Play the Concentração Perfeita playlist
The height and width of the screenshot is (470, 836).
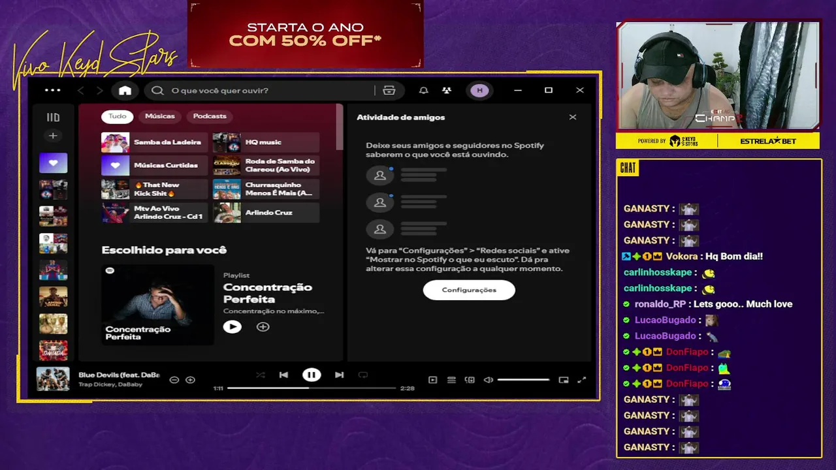(233, 326)
